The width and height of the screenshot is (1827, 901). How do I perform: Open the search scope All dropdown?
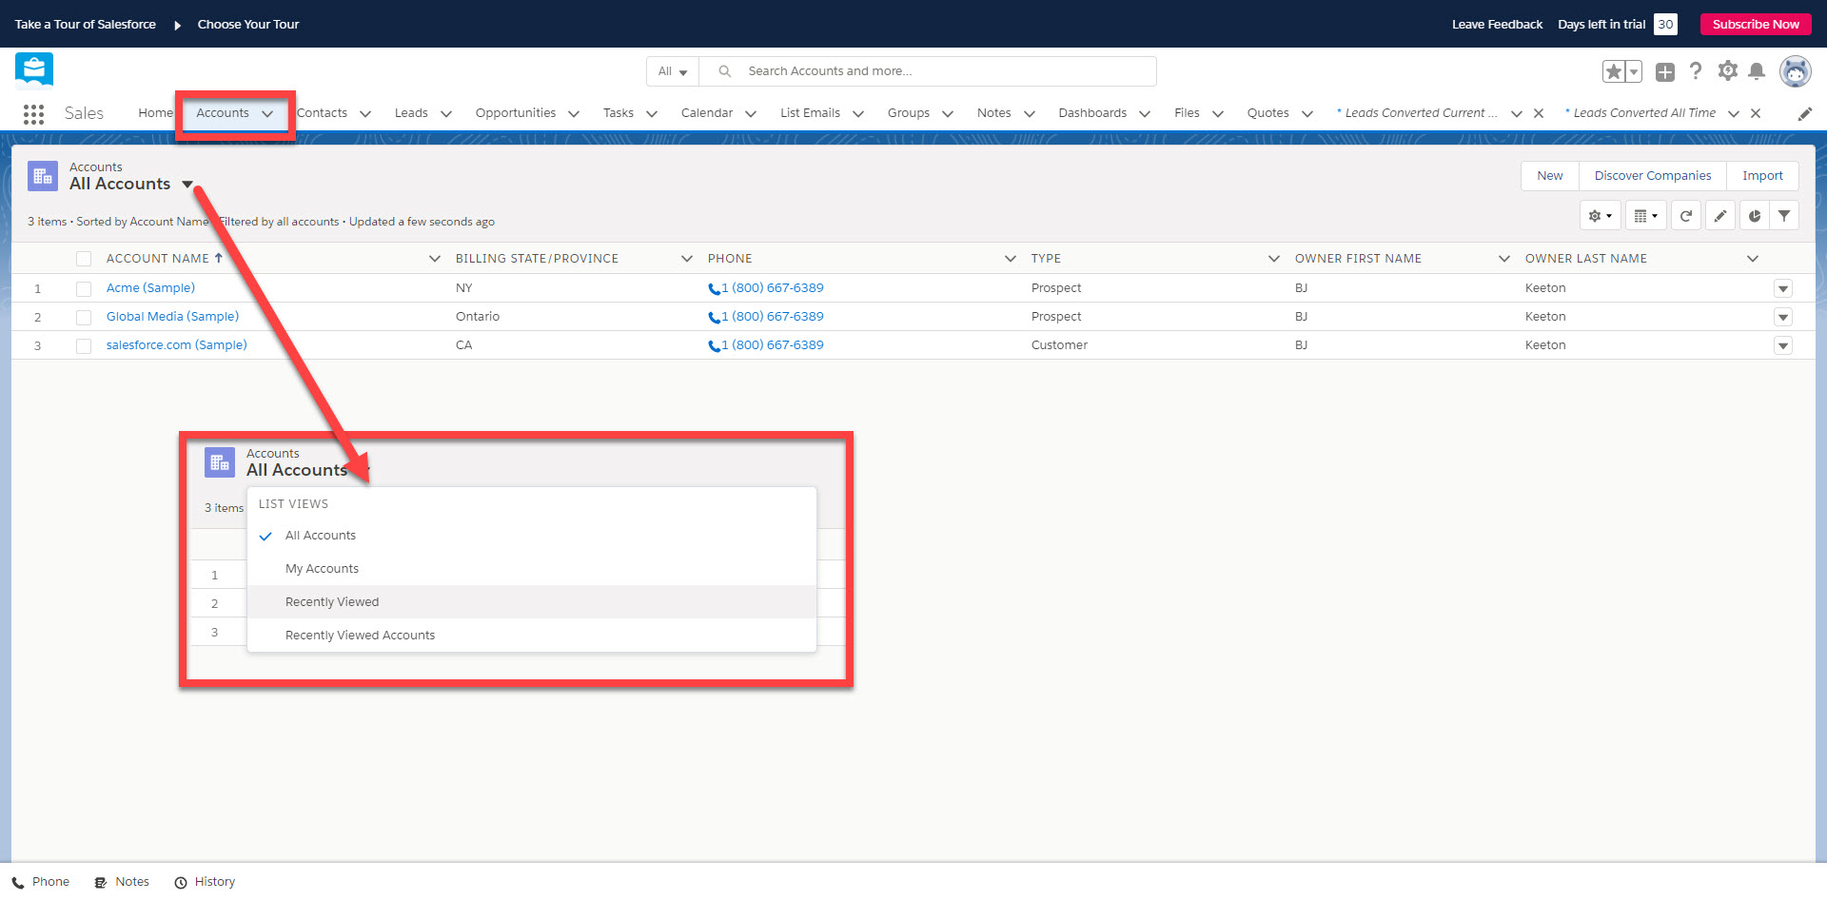point(673,71)
